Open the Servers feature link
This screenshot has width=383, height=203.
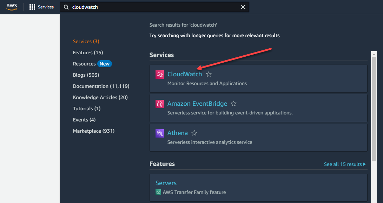click(166, 183)
